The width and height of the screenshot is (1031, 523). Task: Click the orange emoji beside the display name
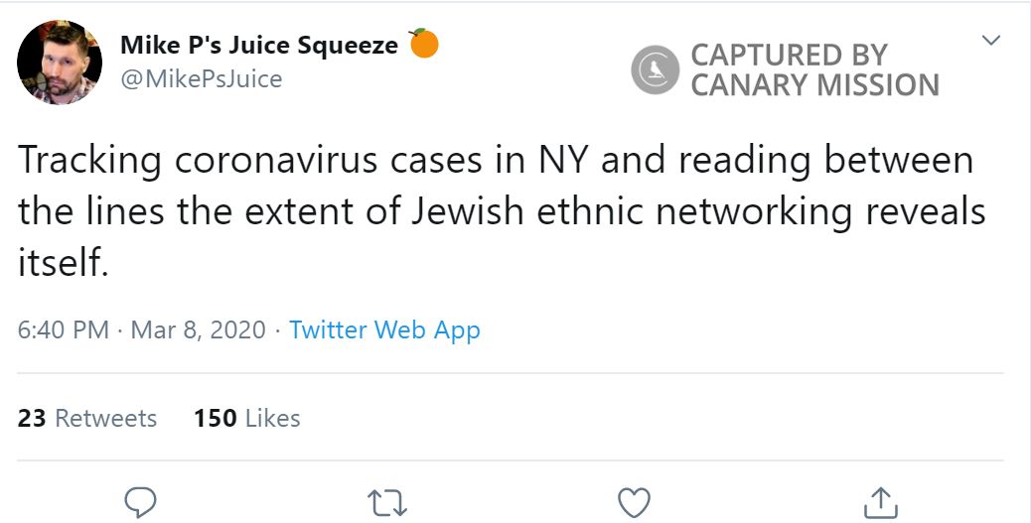[424, 45]
